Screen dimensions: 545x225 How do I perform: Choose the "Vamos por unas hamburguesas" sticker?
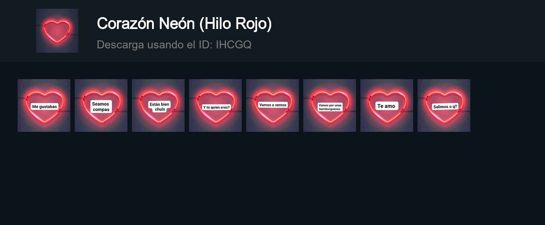[330, 105]
